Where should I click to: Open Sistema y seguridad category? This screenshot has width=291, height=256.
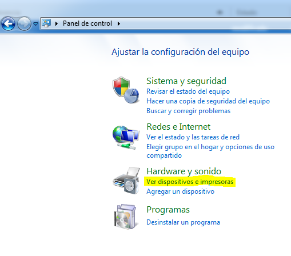[186, 81]
